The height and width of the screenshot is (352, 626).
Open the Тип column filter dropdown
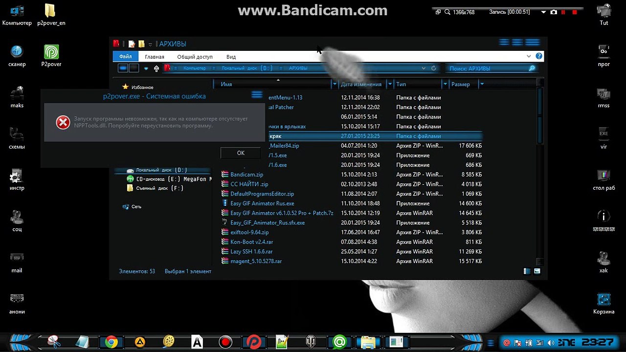click(x=445, y=84)
